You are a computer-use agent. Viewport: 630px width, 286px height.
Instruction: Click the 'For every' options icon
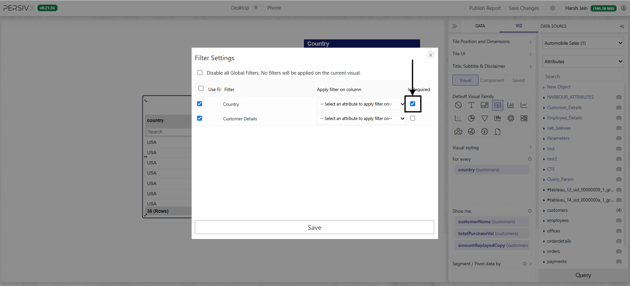[530, 159]
